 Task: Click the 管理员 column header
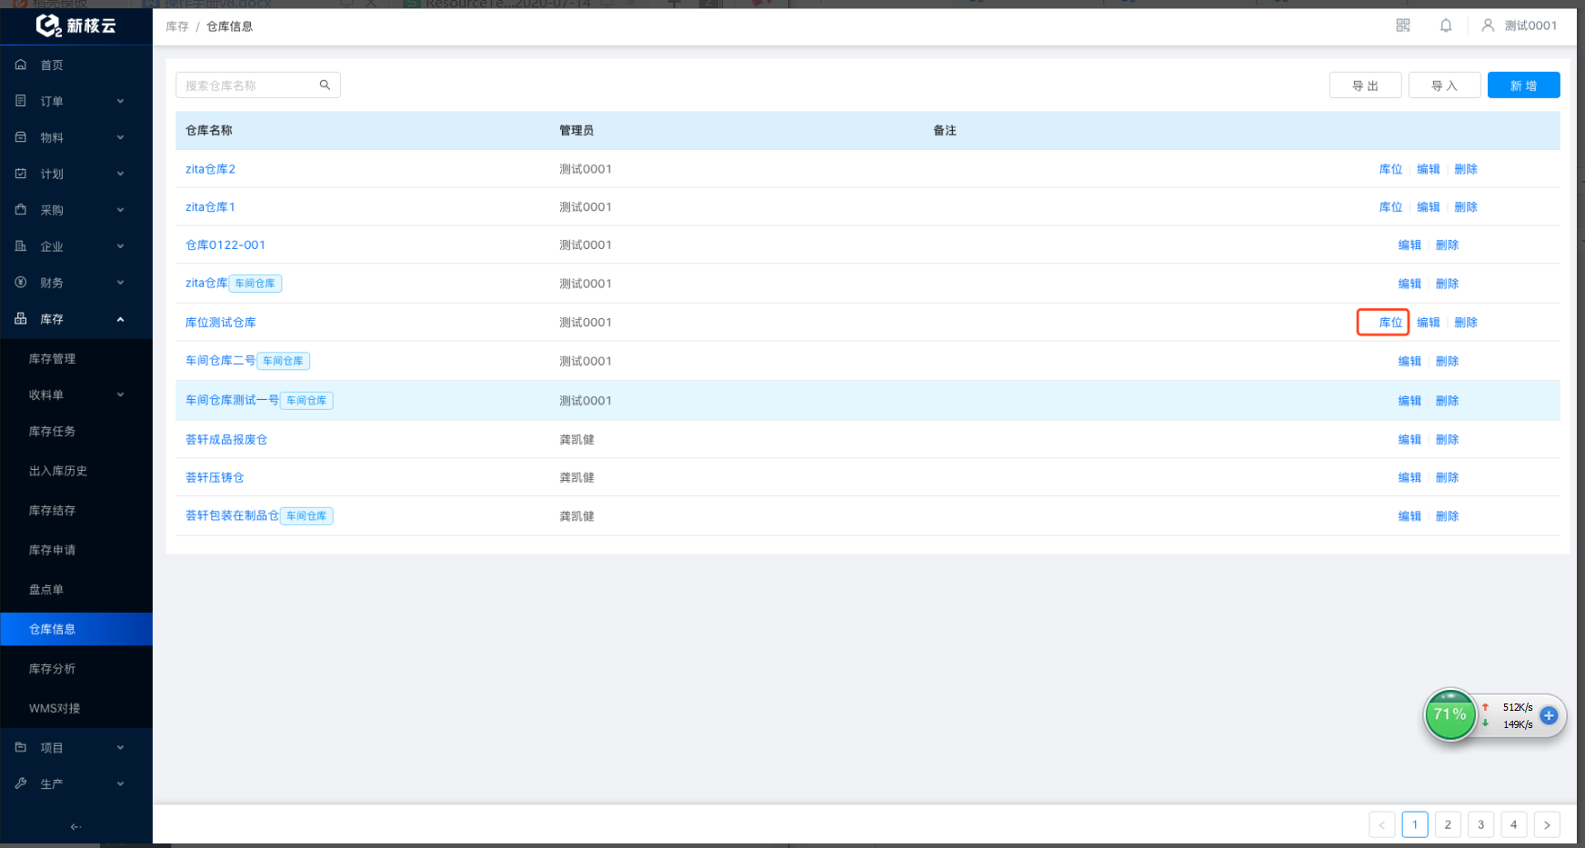point(577,131)
